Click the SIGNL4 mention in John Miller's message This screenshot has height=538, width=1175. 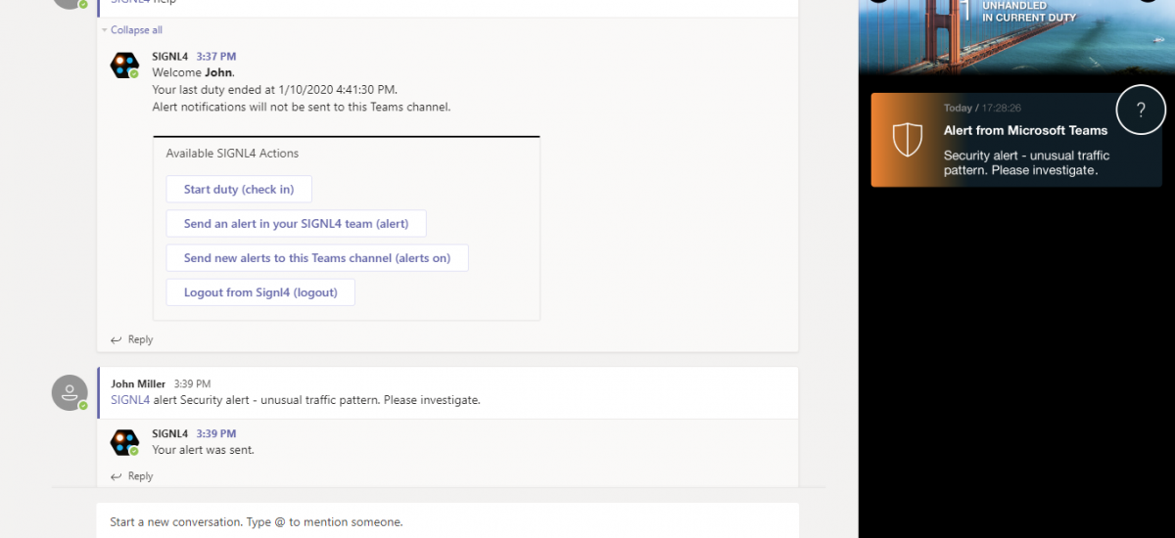(130, 400)
